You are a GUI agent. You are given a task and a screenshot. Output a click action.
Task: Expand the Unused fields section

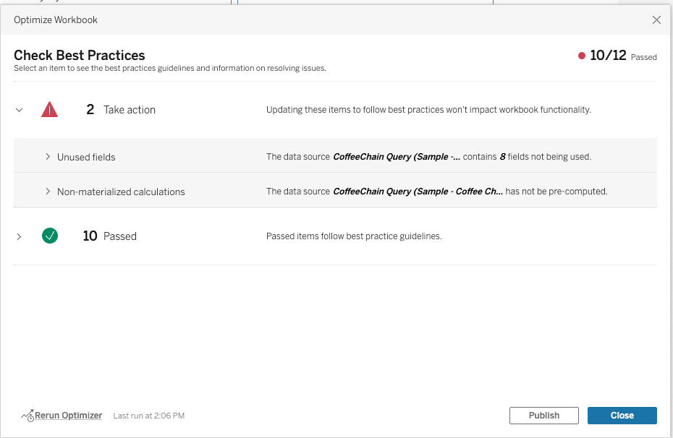pyautogui.click(x=46, y=157)
